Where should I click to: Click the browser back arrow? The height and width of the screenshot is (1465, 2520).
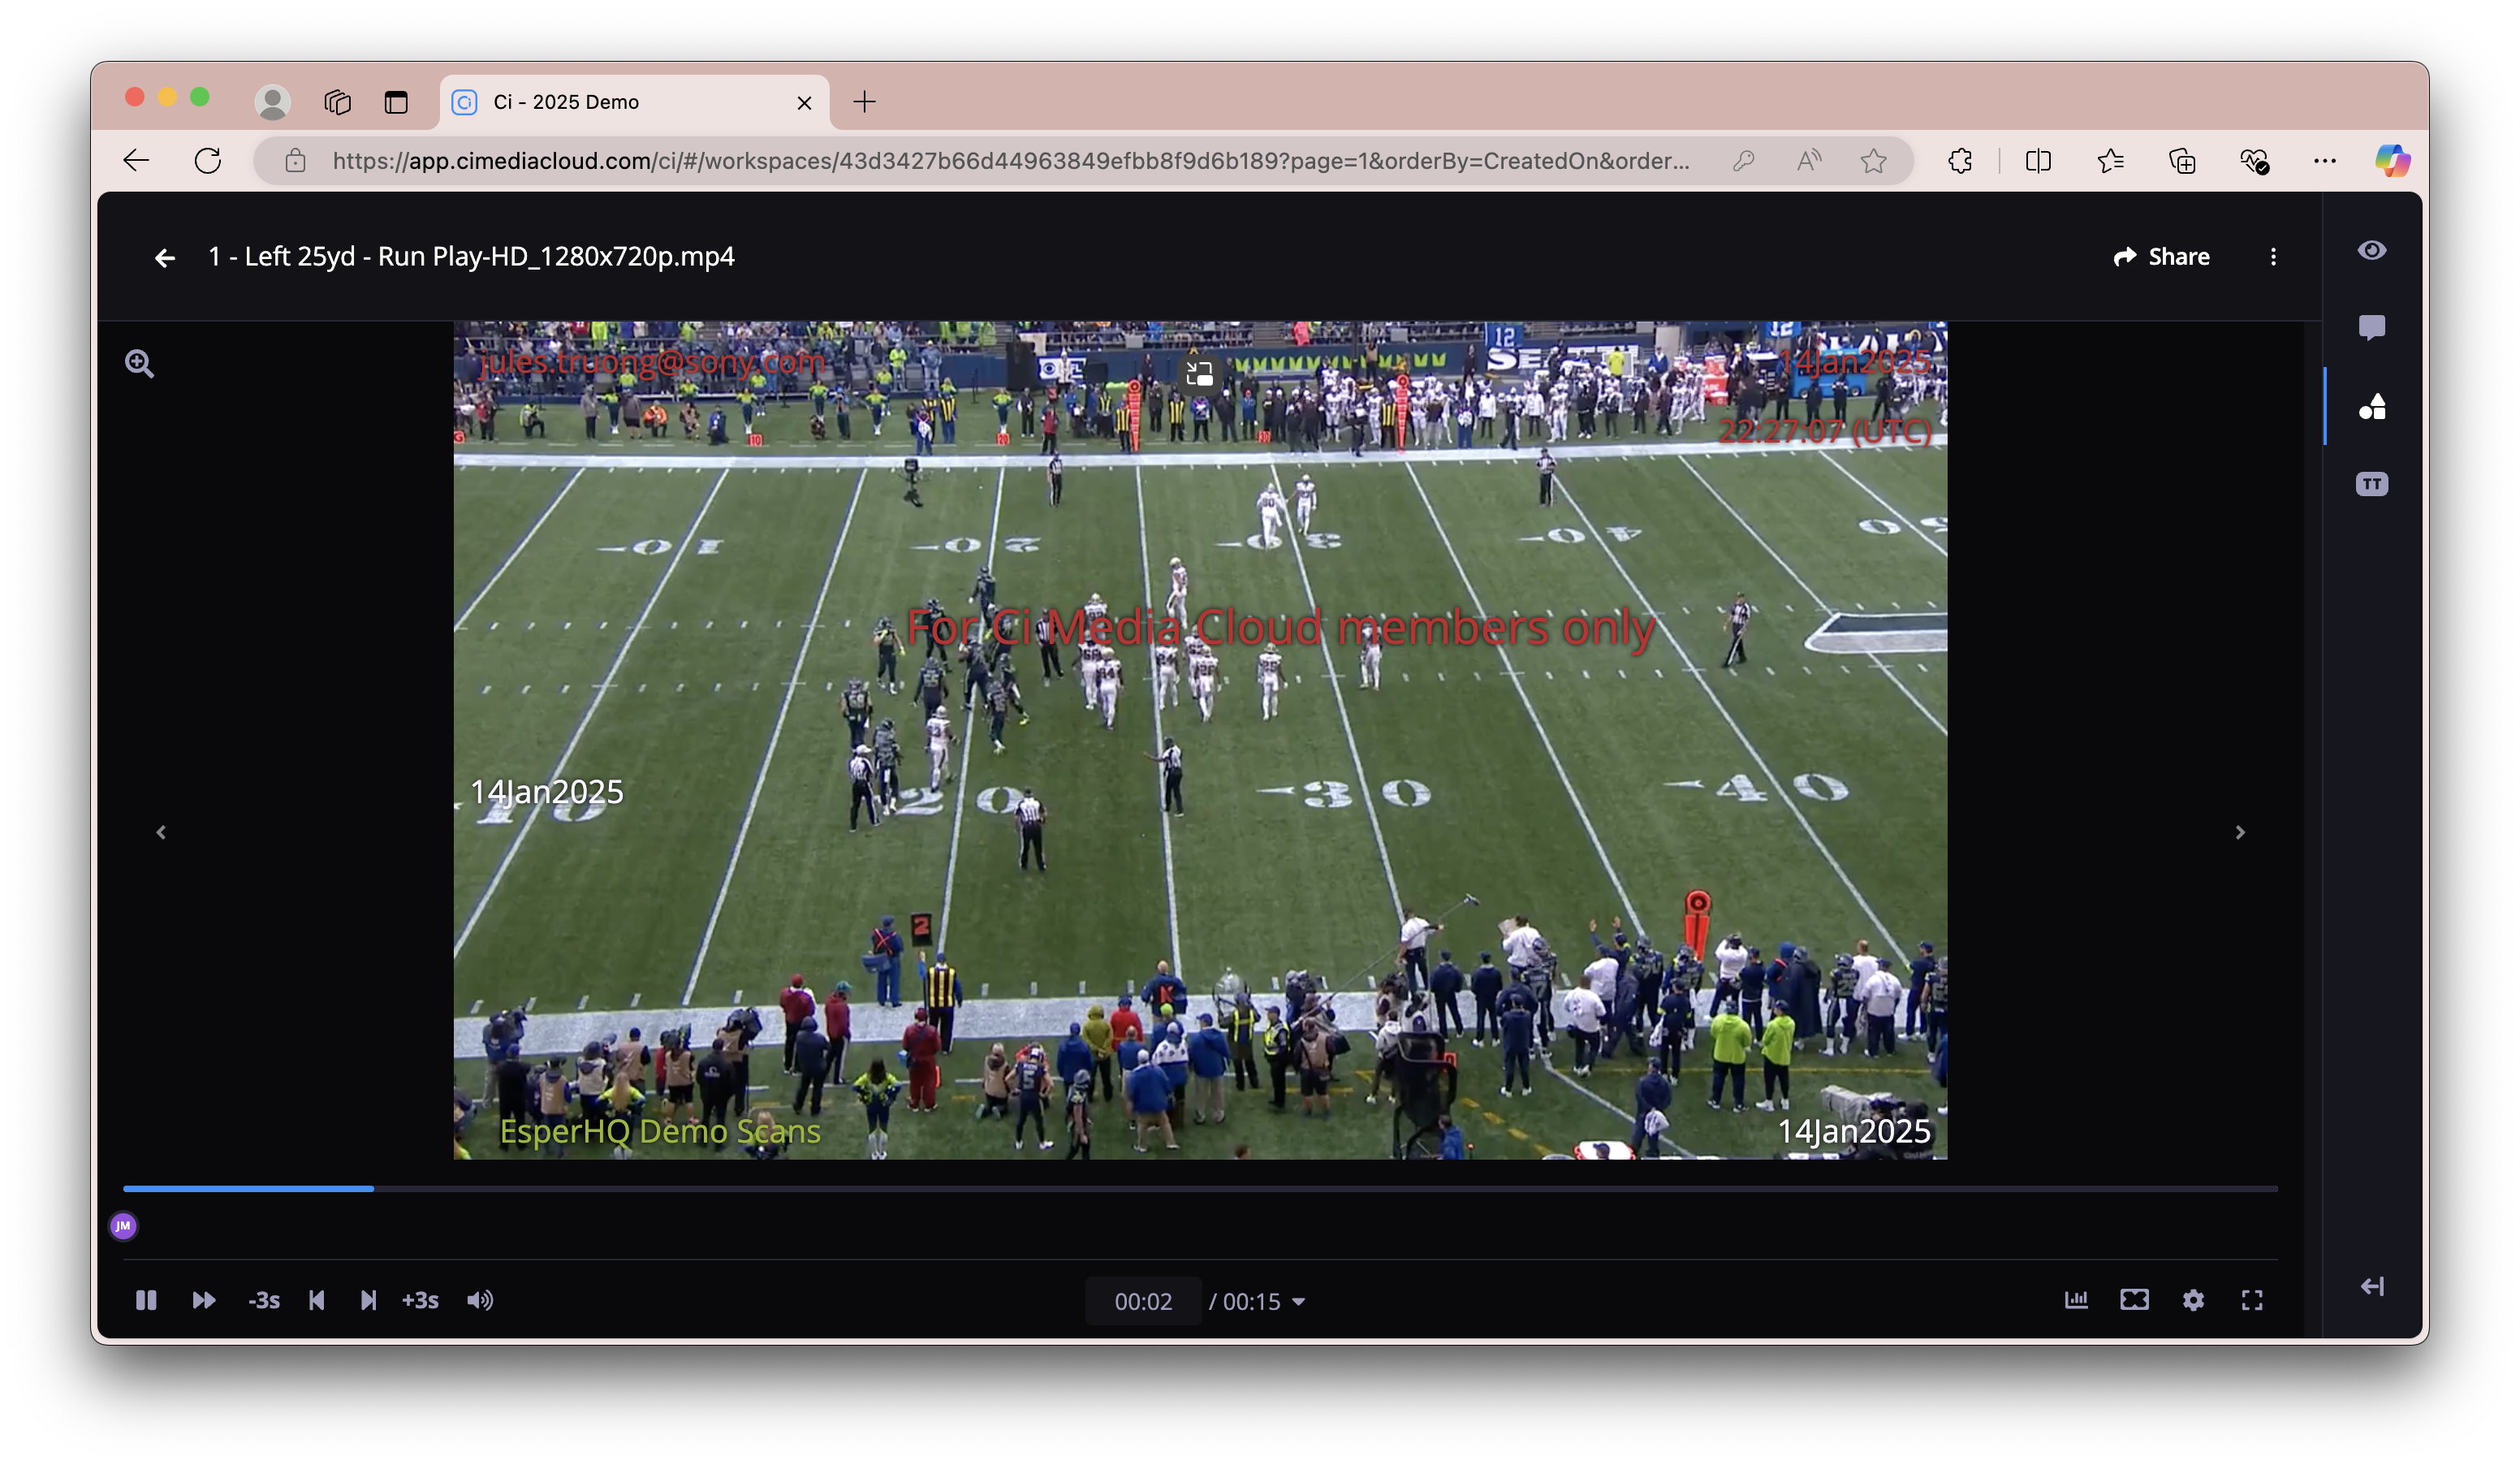(136, 160)
